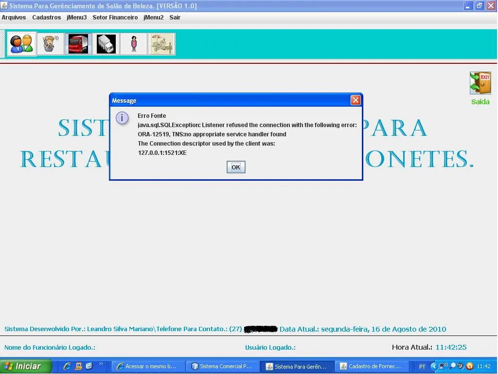The image size is (498, 374).
Task: Click the 11:42 taskbar clock
Action: (x=483, y=366)
